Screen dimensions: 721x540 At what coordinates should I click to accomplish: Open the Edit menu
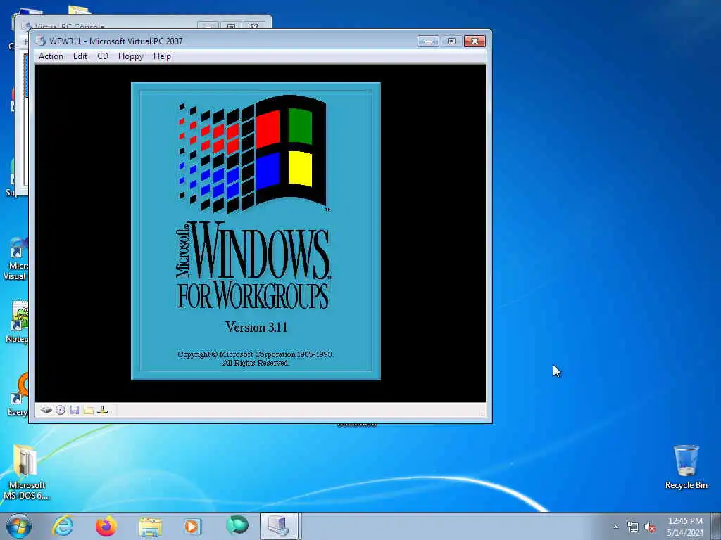click(x=80, y=56)
